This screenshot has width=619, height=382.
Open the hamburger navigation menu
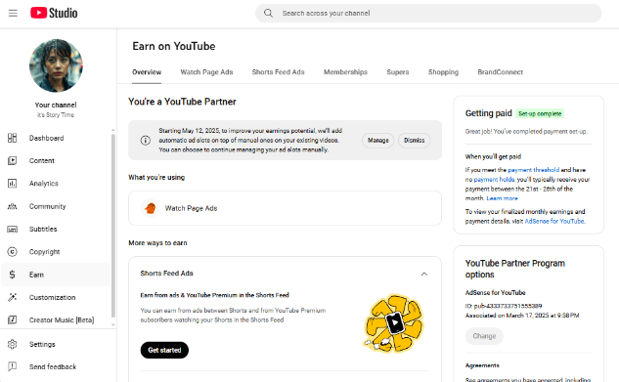(x=13, y=13)
